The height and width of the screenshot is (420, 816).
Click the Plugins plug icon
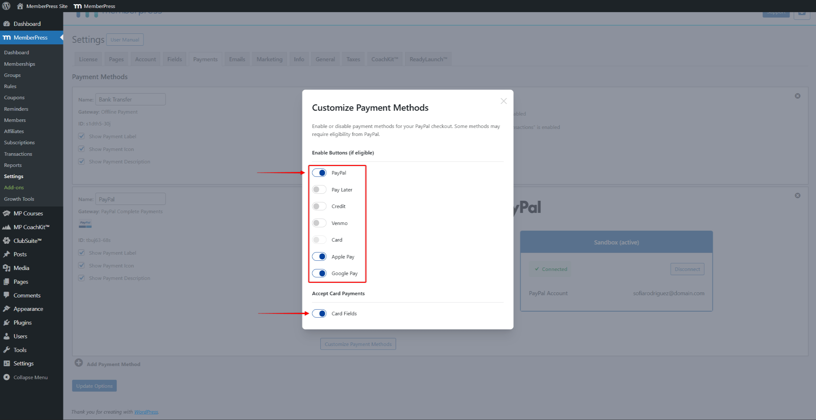(7, 322)
